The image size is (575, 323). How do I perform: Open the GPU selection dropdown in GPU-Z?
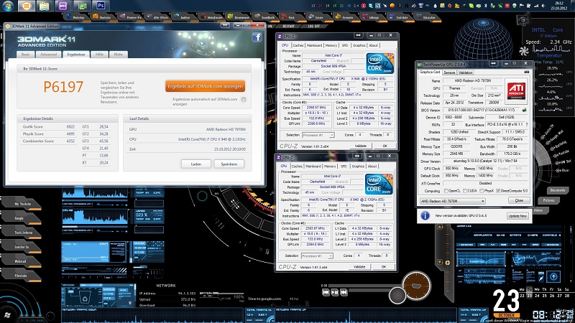point(453,201)
